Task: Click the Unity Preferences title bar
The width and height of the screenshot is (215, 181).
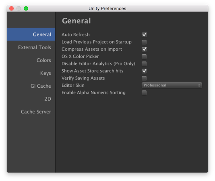Action: [x=107, y=8]
